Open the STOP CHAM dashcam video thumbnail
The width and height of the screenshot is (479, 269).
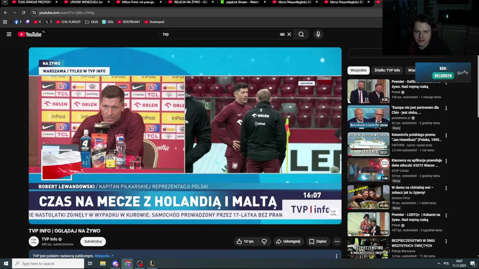[368, 170]
